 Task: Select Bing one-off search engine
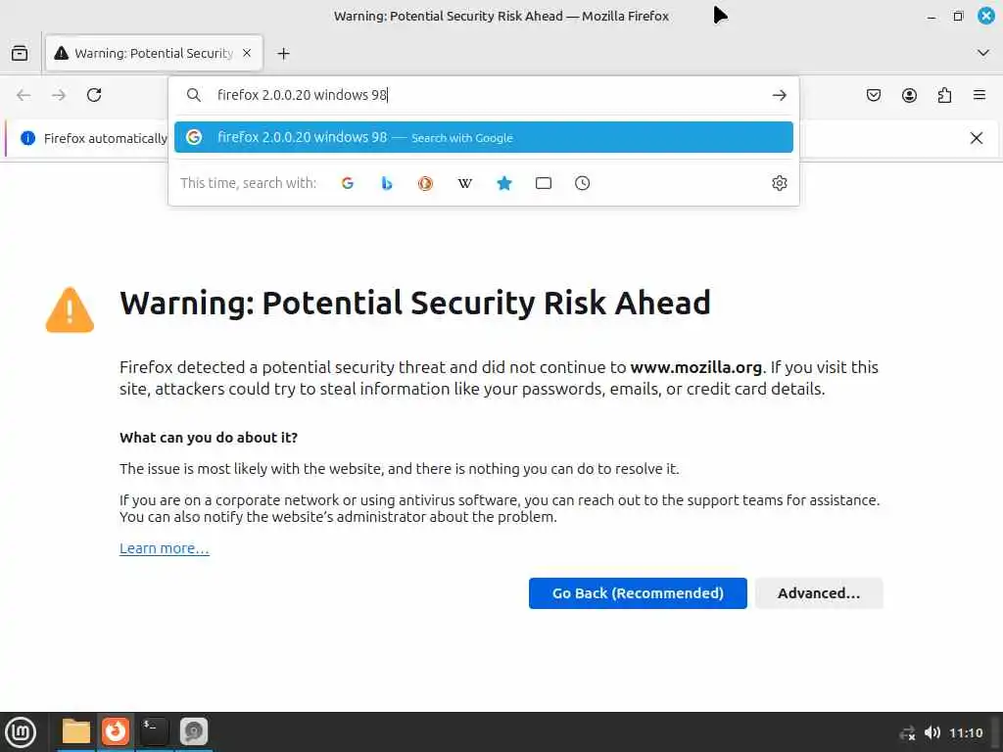click(x=386, y=183)
